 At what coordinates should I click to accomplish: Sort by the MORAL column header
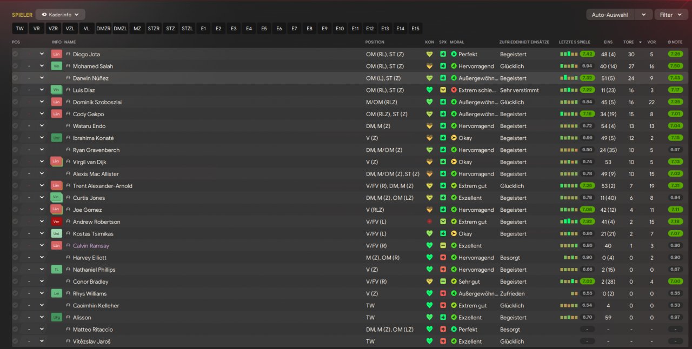[457, 42]
